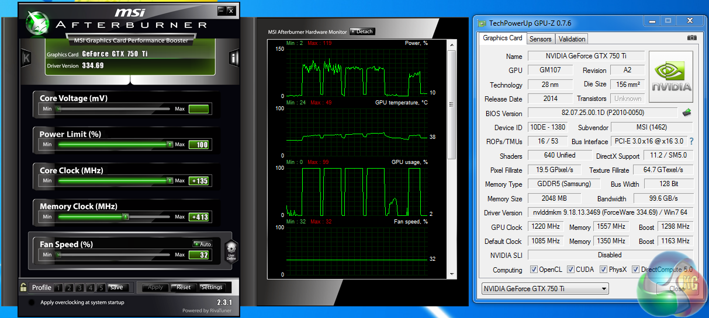The height and width of the screenshot is (318, 709).
Task: Toggle the OpenCL checkbox
Action: pyautogui.click(x=534, y=270)
